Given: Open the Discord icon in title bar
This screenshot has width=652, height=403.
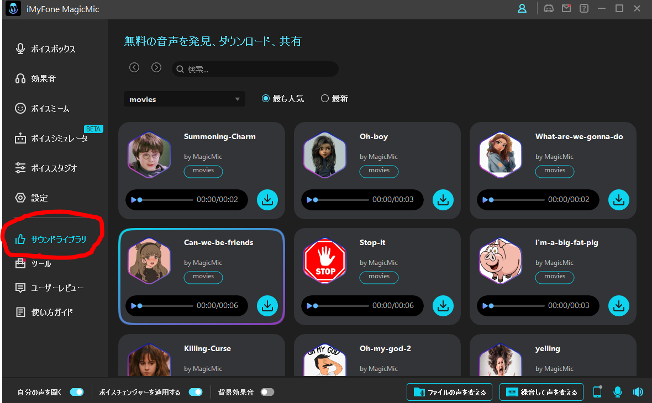Looking at the screenshot, I should point(549,9).
